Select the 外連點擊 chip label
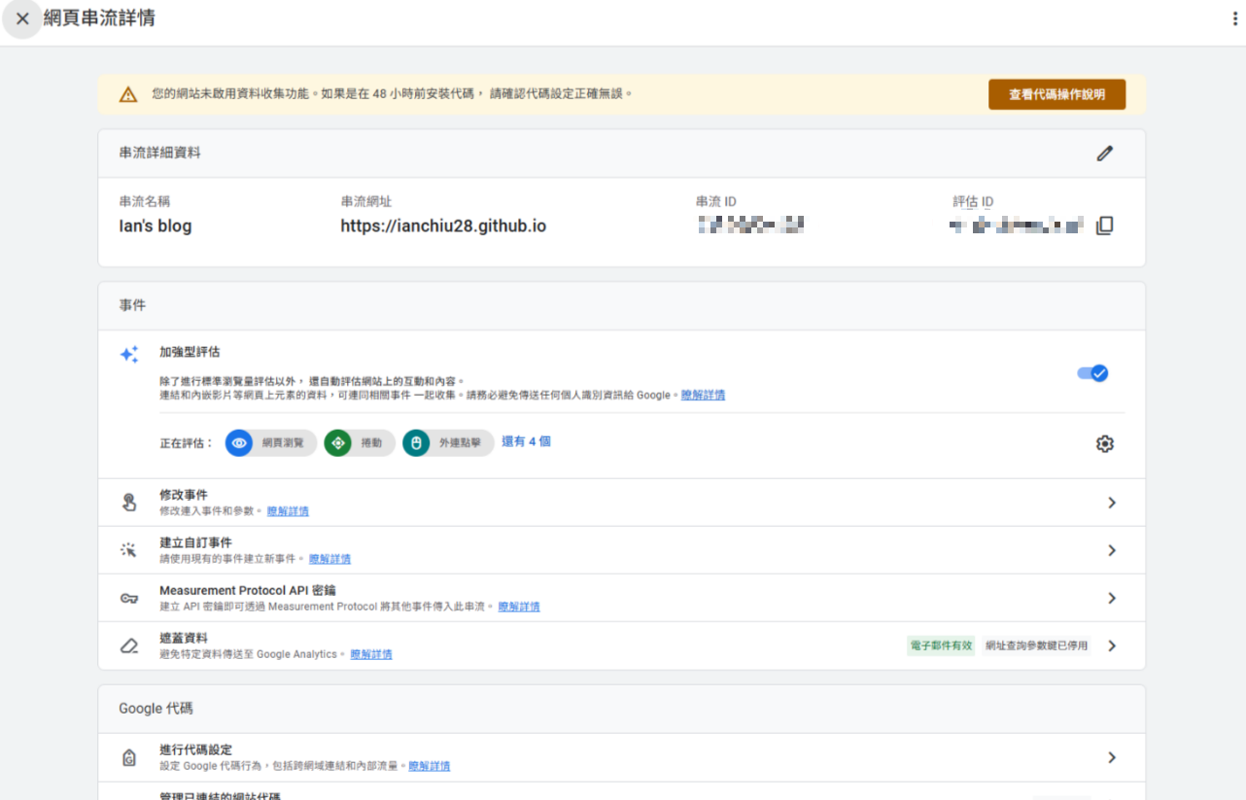Image resolution: width=1246 pixels, height=800 pixels. tap(460, 443)
